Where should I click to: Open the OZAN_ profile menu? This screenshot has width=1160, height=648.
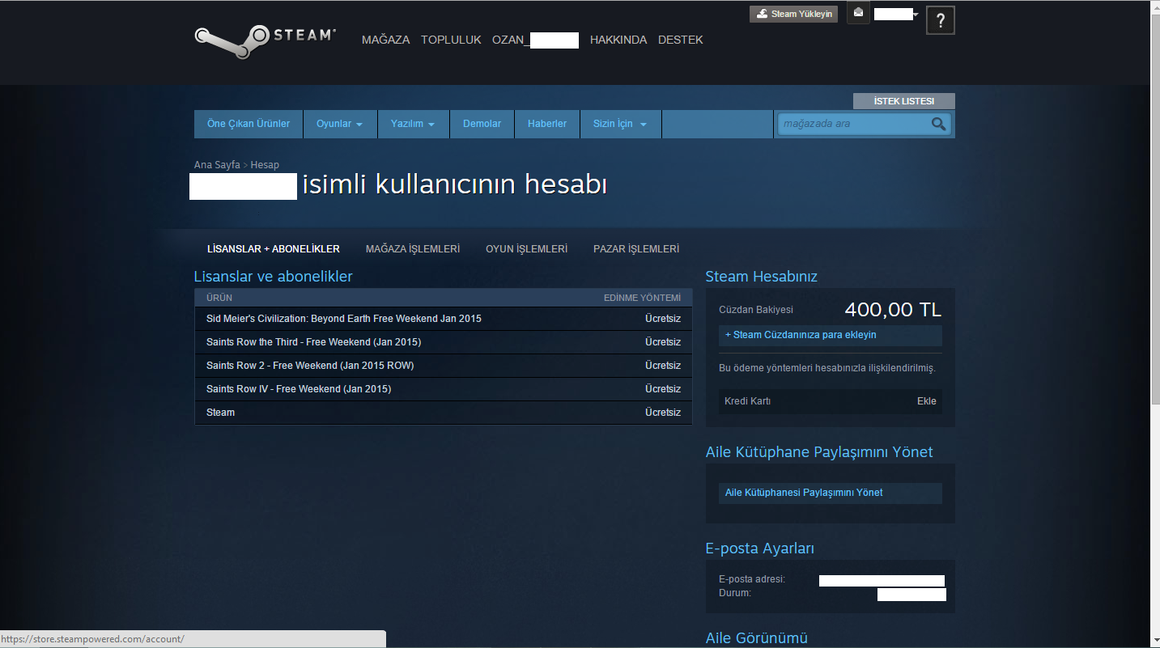535,40
